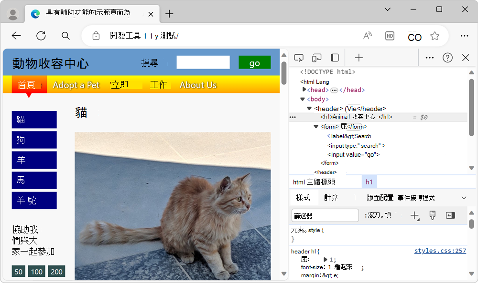478x283 pixels.
Task: Open DevTools more options menu
Action: [x=429, y=57]
